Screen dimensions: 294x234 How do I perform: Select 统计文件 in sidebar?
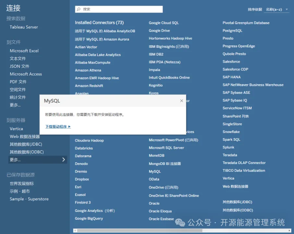tap(18, 97)
